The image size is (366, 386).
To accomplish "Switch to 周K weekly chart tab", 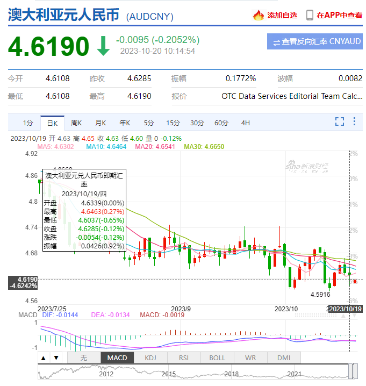I will coord(76,123).
